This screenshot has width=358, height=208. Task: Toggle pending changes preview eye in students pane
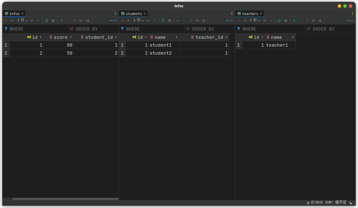point(197,21)
